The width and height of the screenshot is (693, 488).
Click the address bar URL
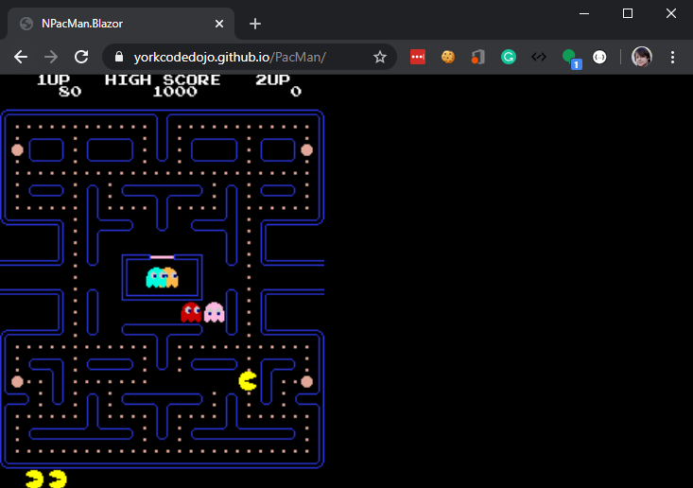pos(230,57)
